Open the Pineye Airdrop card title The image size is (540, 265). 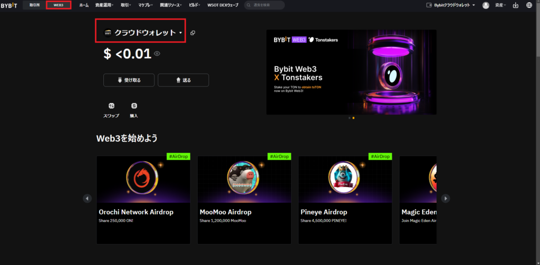pyautogui.click(x=324, y=212)
